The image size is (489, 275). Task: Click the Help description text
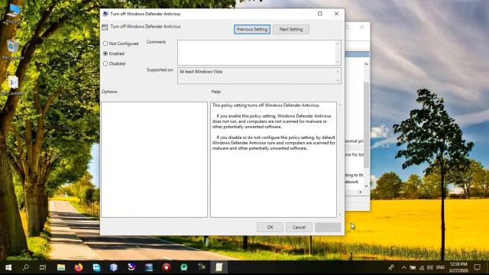coord(274,127)
